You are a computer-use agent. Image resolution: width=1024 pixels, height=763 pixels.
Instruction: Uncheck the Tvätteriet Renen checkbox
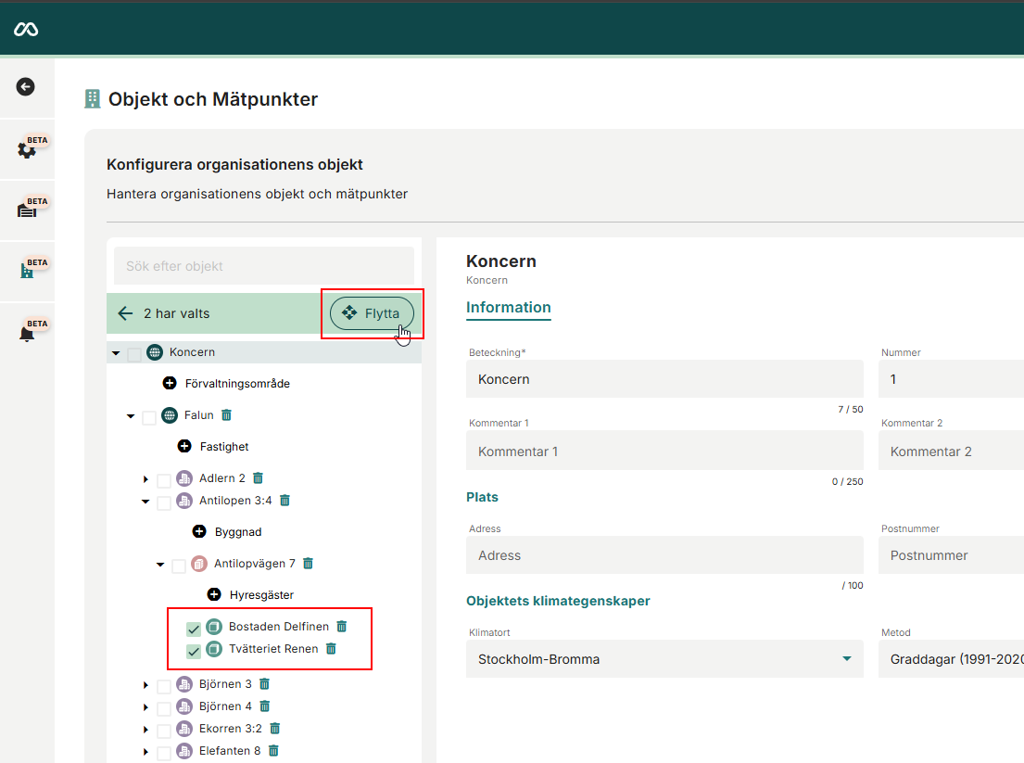(x=193, y=650)
